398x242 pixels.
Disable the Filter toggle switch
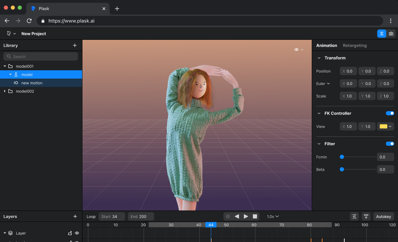(x=390, y=144)
